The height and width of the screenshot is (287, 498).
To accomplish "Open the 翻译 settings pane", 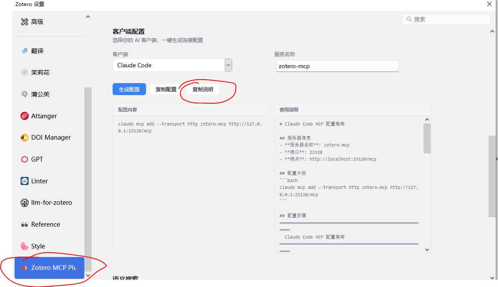I will (49, 51).
